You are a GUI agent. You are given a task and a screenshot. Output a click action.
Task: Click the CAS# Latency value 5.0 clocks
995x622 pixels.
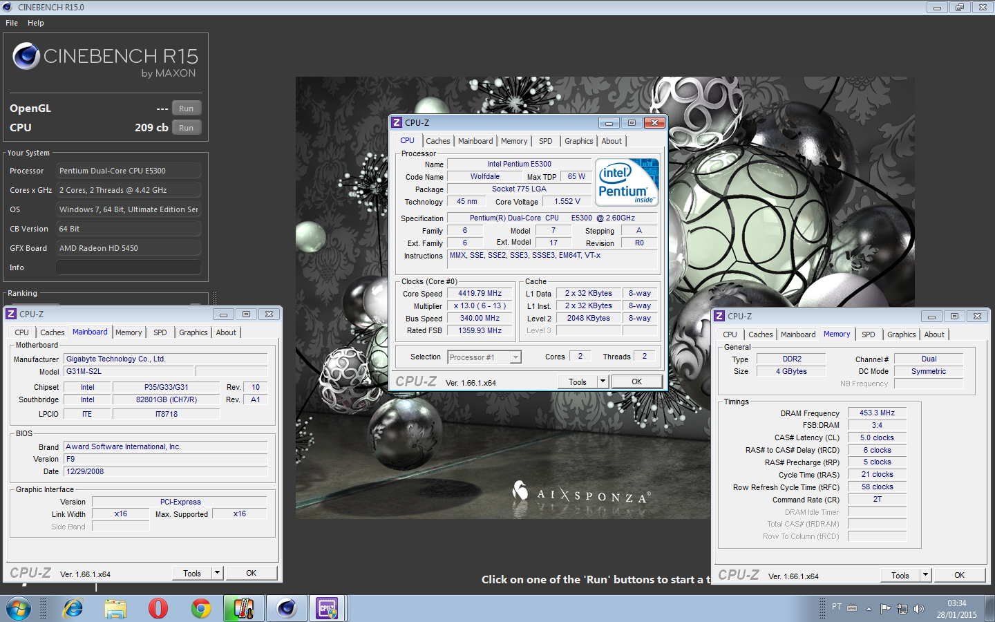(x=877, y=437)
